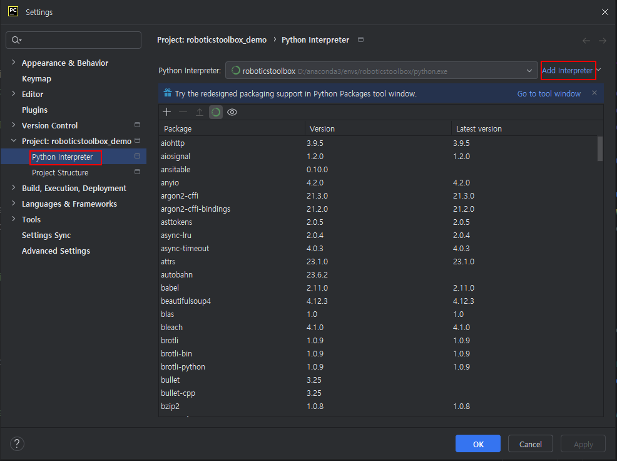This screenshot has height=461, width=617.
Task: Open the help question mark button
Action: (17, 443)
